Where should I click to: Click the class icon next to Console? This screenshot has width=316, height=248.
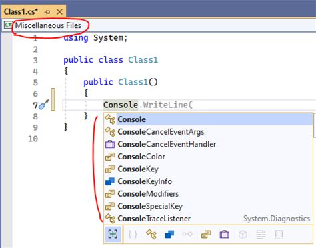[110, 119]
